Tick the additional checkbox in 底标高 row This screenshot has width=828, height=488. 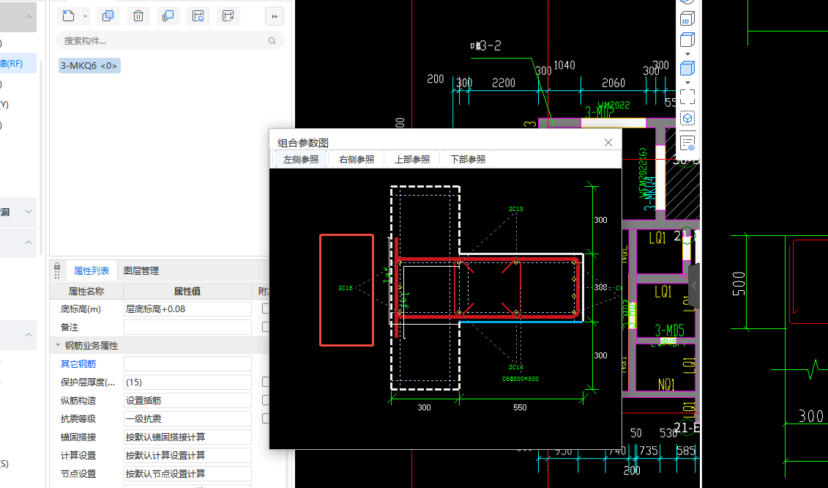click(266, 308)
